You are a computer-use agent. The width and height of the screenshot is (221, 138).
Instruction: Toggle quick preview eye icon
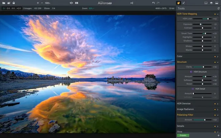click(71, 3)
